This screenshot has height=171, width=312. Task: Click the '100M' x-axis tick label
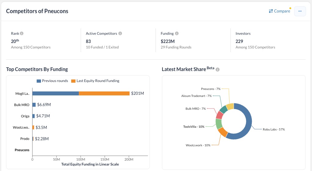[x=81, y=159]
